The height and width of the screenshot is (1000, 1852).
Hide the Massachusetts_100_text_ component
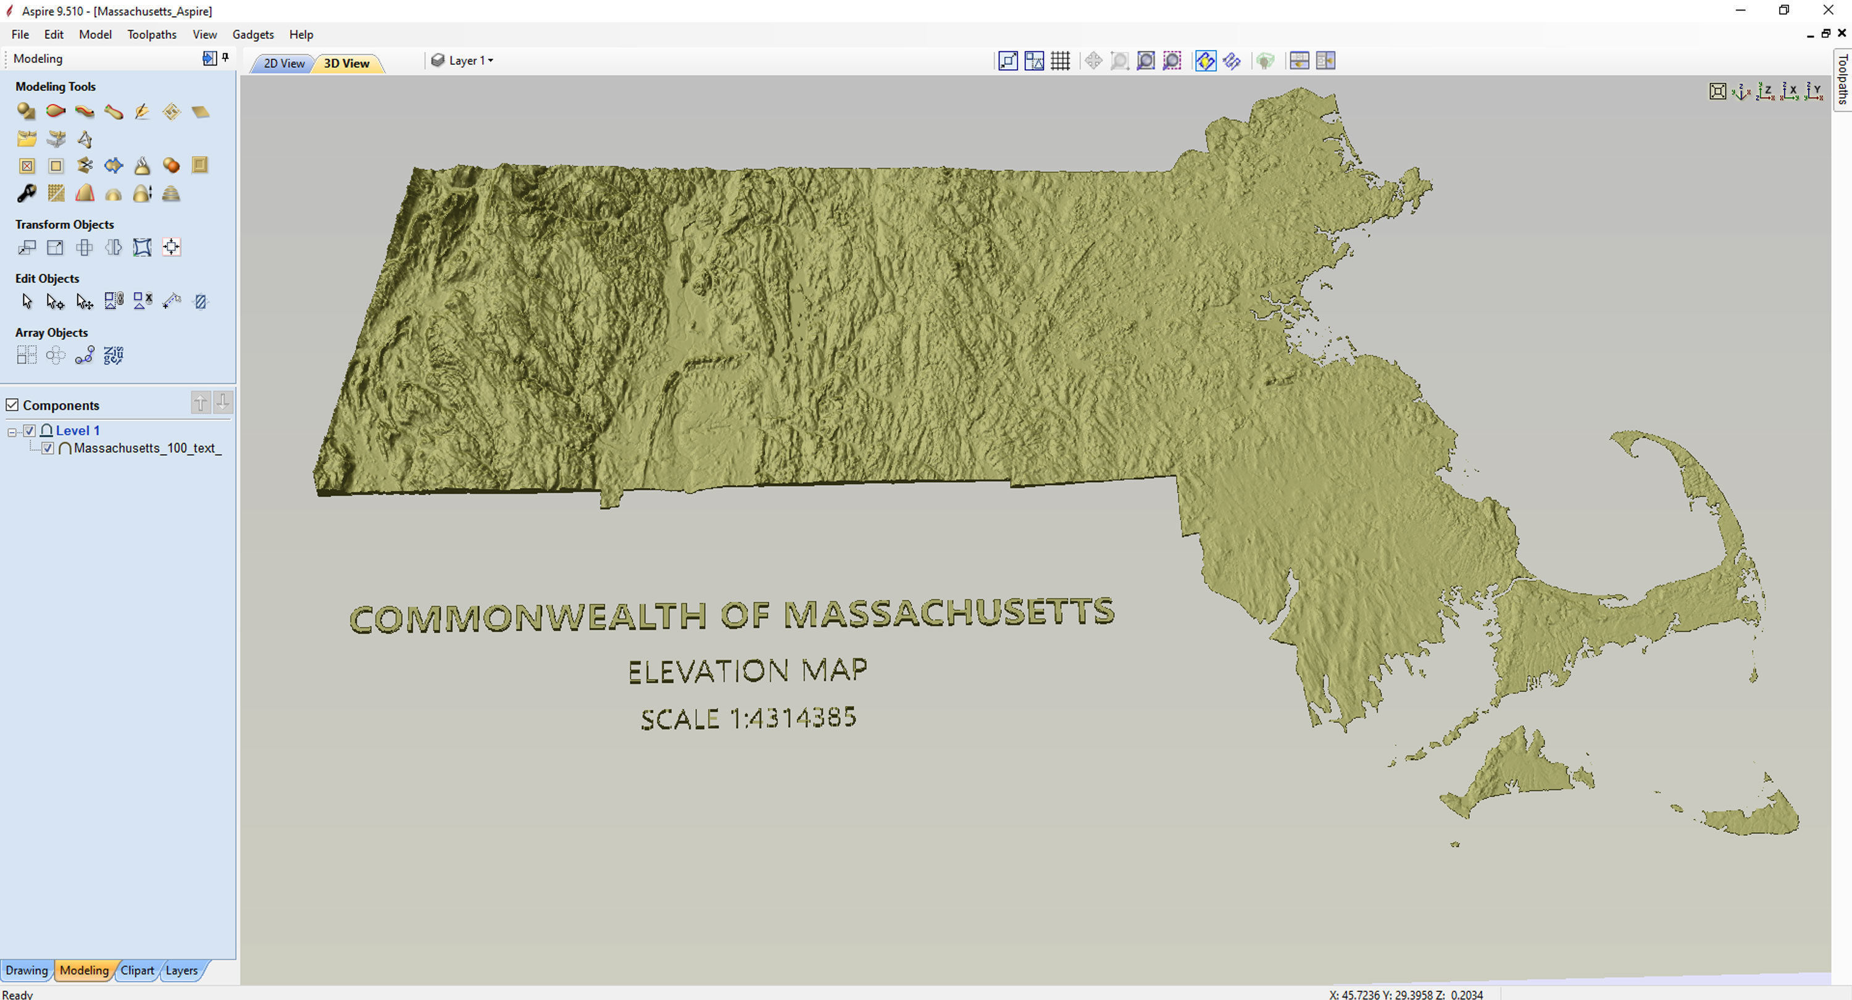pos(48,449)
